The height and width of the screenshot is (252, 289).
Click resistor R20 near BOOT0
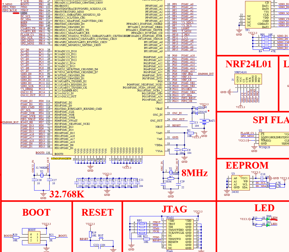click(x=16, y=237)
